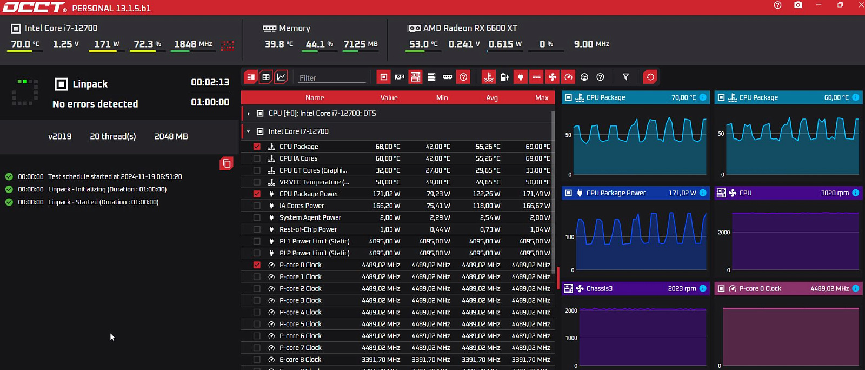This screenshot has height=370, width=865.
Task: Check the E-core 8 Clock row
Action: click(257, 360)
